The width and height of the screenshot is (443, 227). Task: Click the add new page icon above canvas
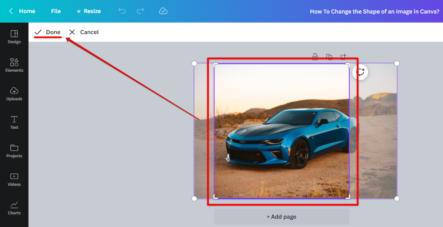(x=344, y=57)
